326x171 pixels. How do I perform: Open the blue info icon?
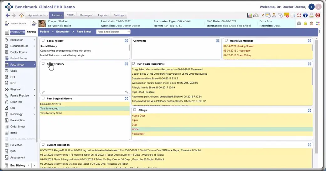tap(305, 15)
